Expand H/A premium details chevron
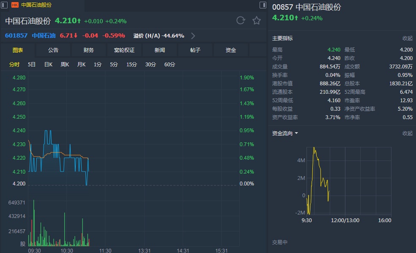Image resolution: width=416 pixels, height=253 pixels. coord(193,36)
